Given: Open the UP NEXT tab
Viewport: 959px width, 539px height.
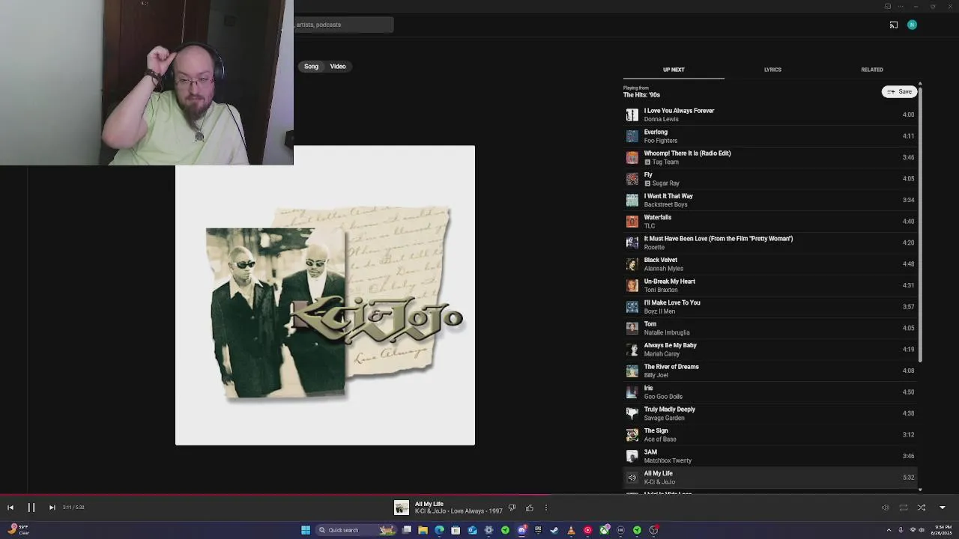Looking at the screenshot, I should 674,70.
